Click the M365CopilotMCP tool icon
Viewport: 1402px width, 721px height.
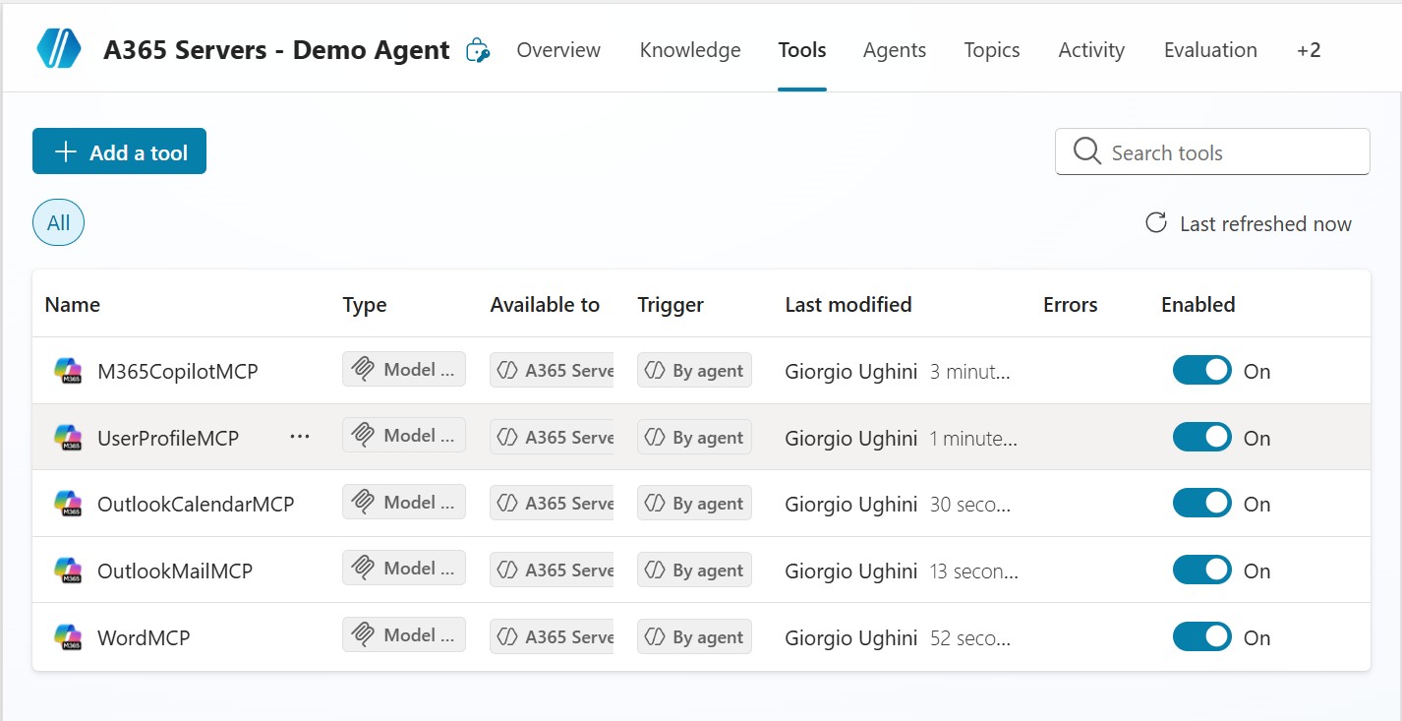coord(68,371)
